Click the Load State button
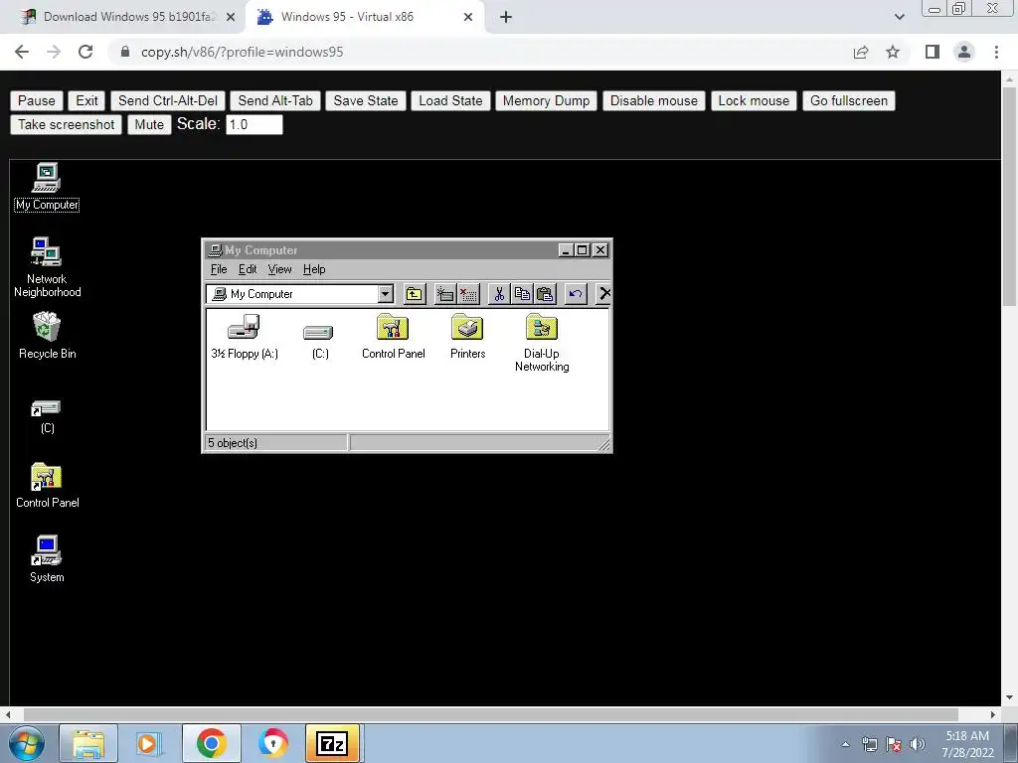Image resolution: width=1018 pixels, height=763 pixels. tap(450, 100)
